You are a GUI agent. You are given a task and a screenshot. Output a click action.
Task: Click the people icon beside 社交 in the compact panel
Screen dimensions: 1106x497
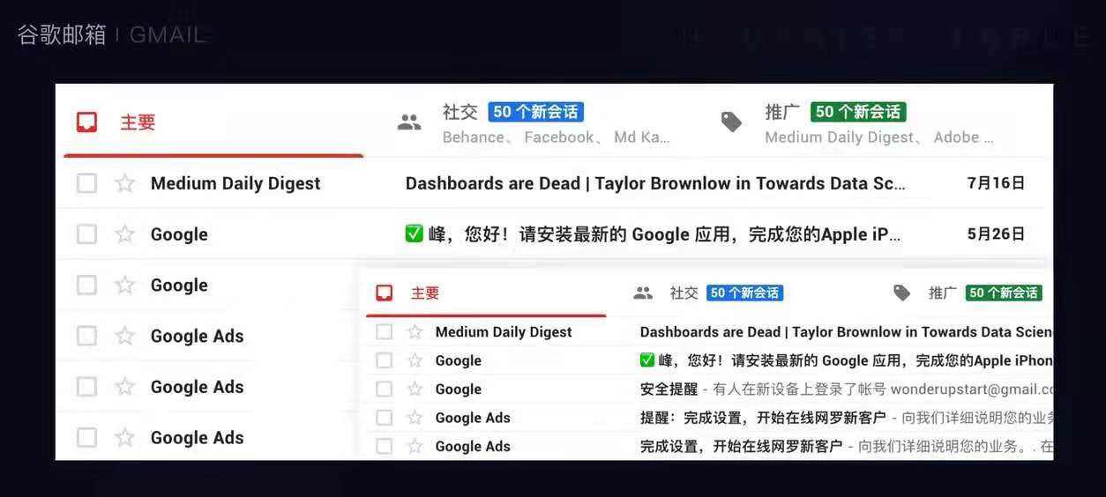point(643,293)
